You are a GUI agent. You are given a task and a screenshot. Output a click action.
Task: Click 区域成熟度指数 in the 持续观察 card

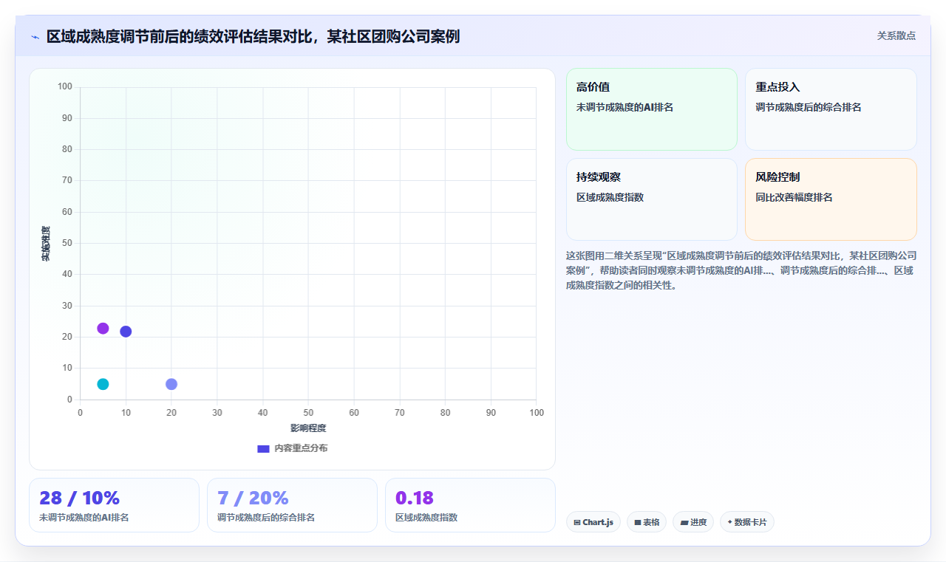pyautogui.click(x=610, y=197)
